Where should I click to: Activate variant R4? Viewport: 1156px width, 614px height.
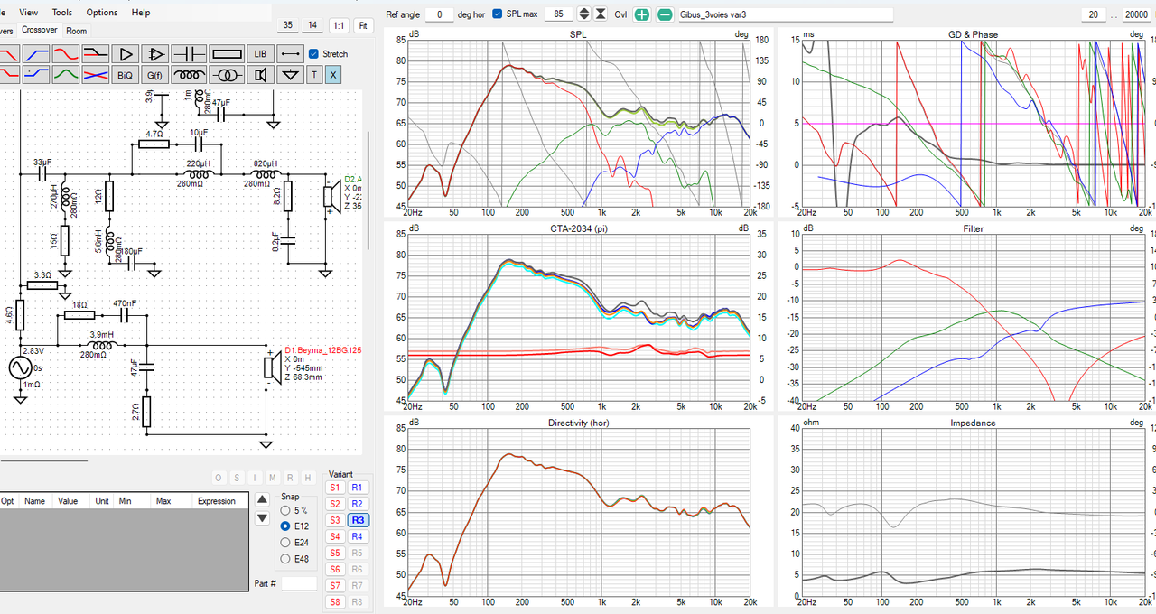(x=357, y=536)
